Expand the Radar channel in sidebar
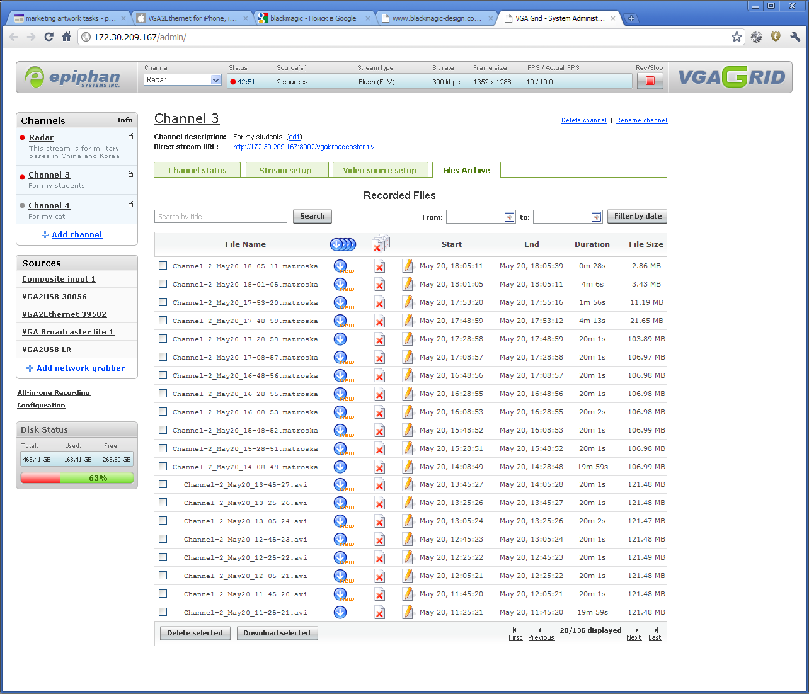 pyautogui.click(x=130, y=137)
